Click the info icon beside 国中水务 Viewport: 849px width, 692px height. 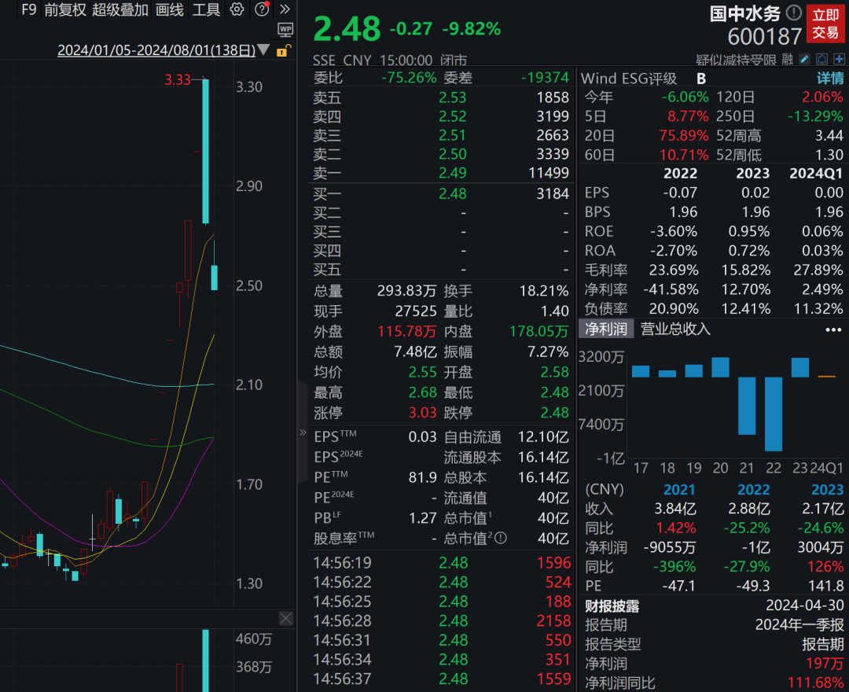[x=794, y=13]
